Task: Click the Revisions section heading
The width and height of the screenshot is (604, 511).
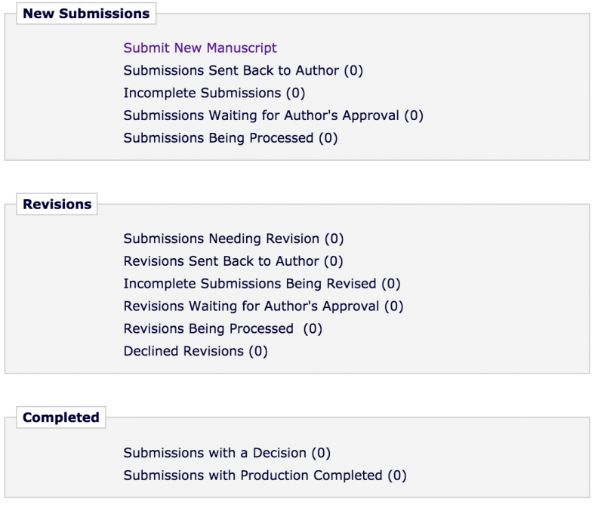Action: [57, 205]
